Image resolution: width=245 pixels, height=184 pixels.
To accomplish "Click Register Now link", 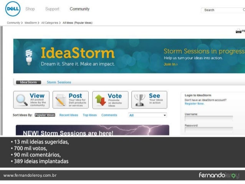I will 194,104.
